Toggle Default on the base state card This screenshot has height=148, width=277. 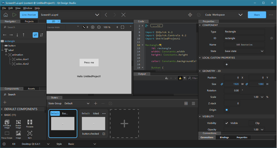click(x=55, y=114)
